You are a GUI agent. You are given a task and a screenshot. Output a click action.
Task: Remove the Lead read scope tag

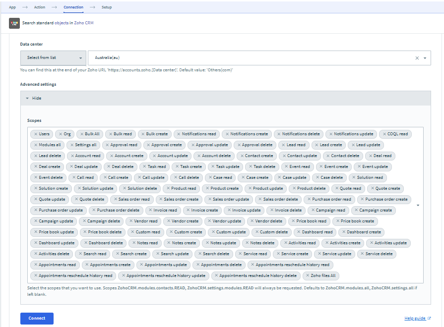tap(283, 145)
